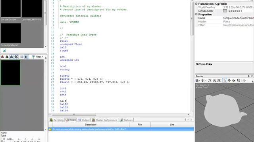
Task: Open the Scripting tab
Action: [57, 120]
